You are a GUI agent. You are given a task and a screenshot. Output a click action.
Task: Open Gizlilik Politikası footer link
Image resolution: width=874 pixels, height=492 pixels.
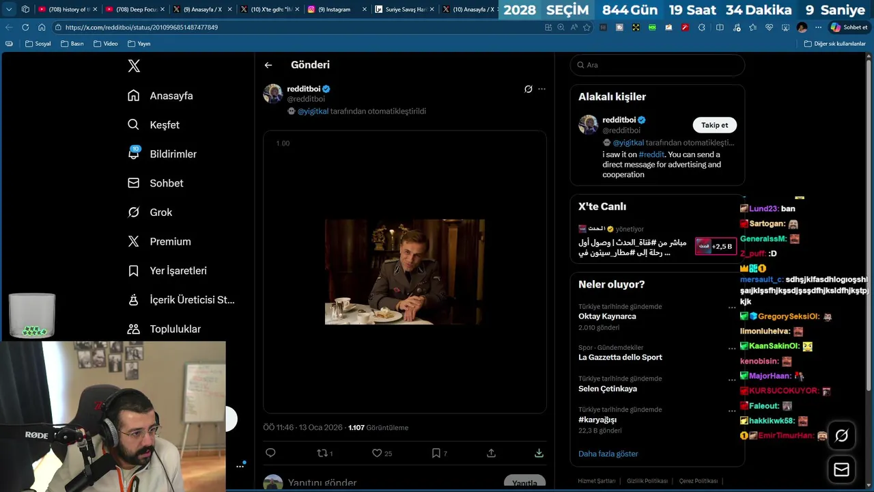[647, 481]
